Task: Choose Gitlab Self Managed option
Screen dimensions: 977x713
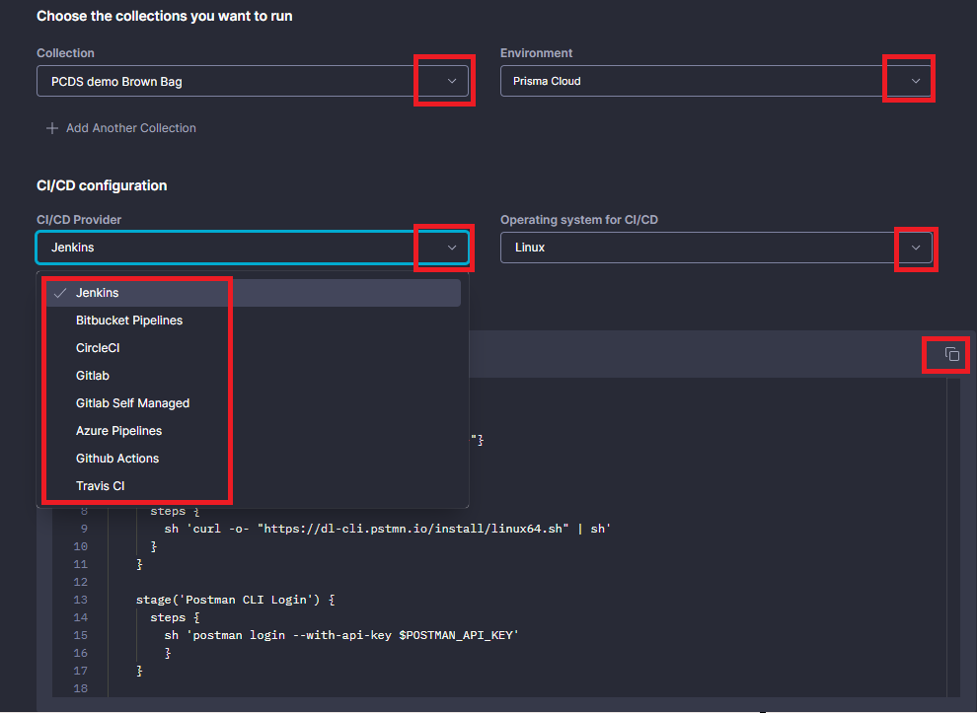Action: click(132, 403)
